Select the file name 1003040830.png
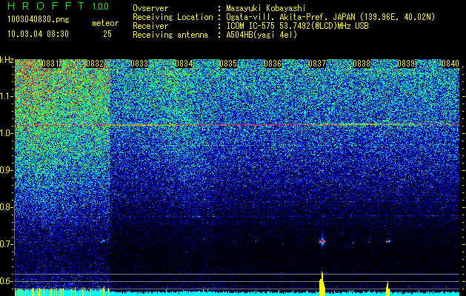Viewport: 466px width, 296px height. tap(39, 19)
